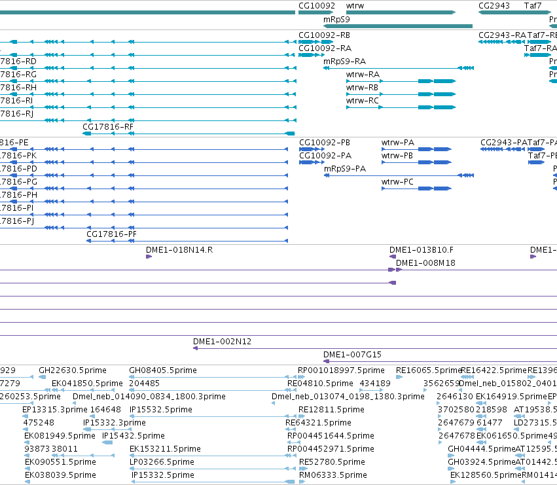Viewport: 557px width, 485px height.
Task: Select EST label IP15532.5prime
Action: point(161,410)
